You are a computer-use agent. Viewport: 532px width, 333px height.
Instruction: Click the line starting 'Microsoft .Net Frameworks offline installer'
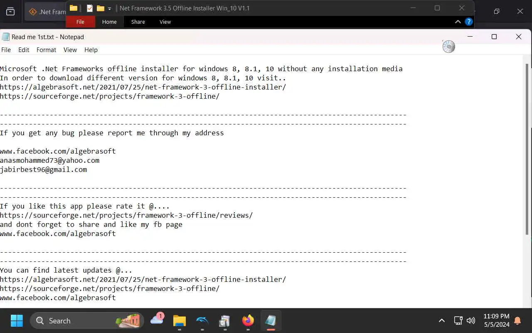pyautogui.click(x=201, y=69)
